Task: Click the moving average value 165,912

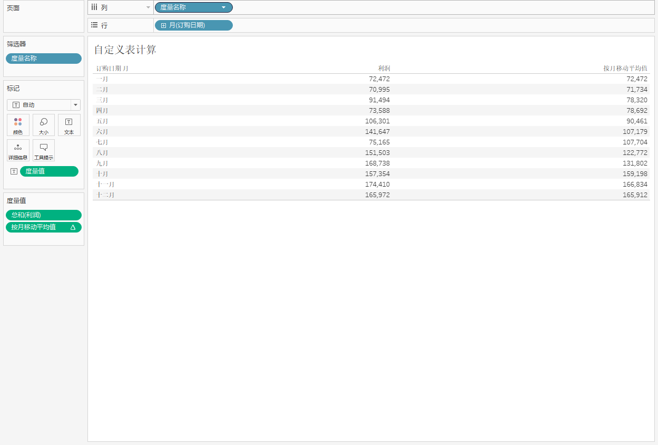Action: click(635, 195)
